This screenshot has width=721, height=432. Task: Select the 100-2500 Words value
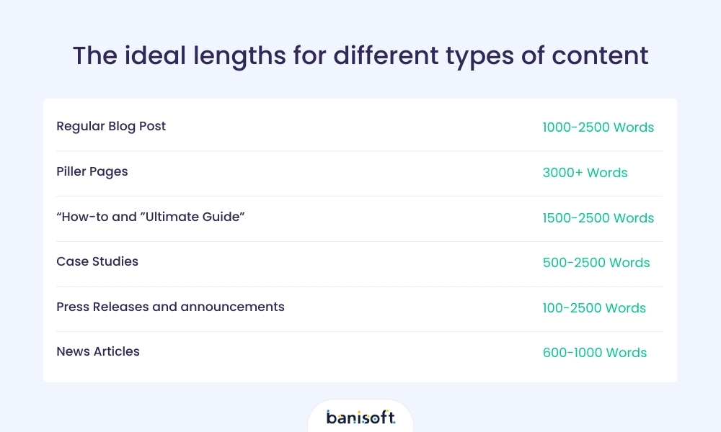(x=594, y=308)
